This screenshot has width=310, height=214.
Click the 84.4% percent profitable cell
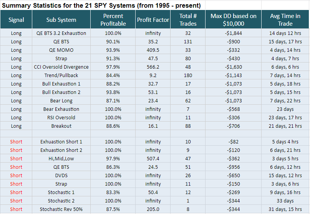coord(113,75)
